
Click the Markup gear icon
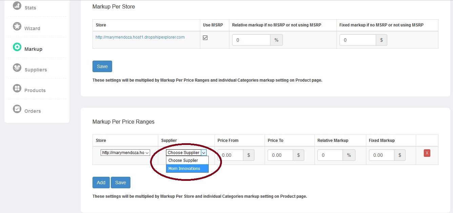click(17, 47)
